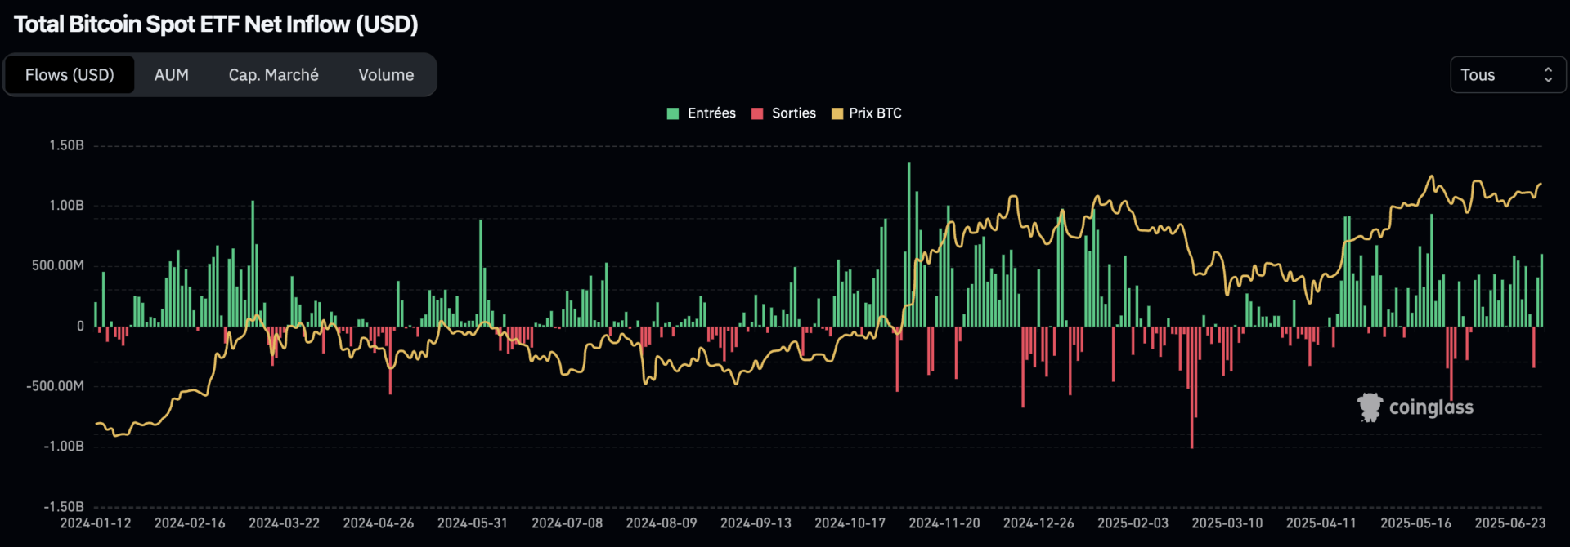Open the Tous time range dropdown
This screenshot has height=547, width=1570.
coord(1507,75)
